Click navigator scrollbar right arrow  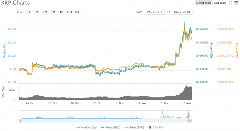point(191,121)
